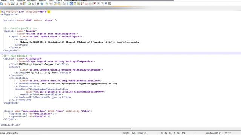Viewport: 241px width, 135px height.
Task: Toggle word wrap in toolbar
Action: pyautogui.click(x=64, y=3)
